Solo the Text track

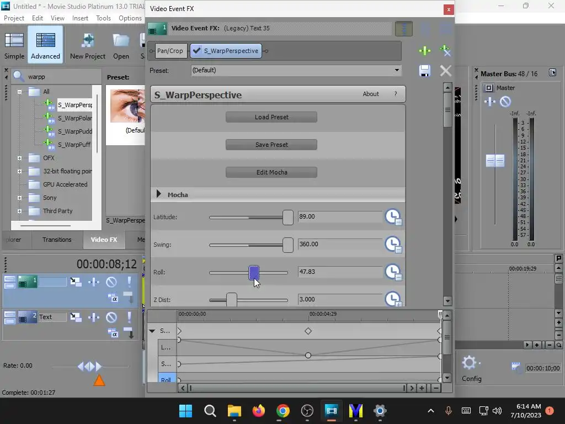(129, 317)
